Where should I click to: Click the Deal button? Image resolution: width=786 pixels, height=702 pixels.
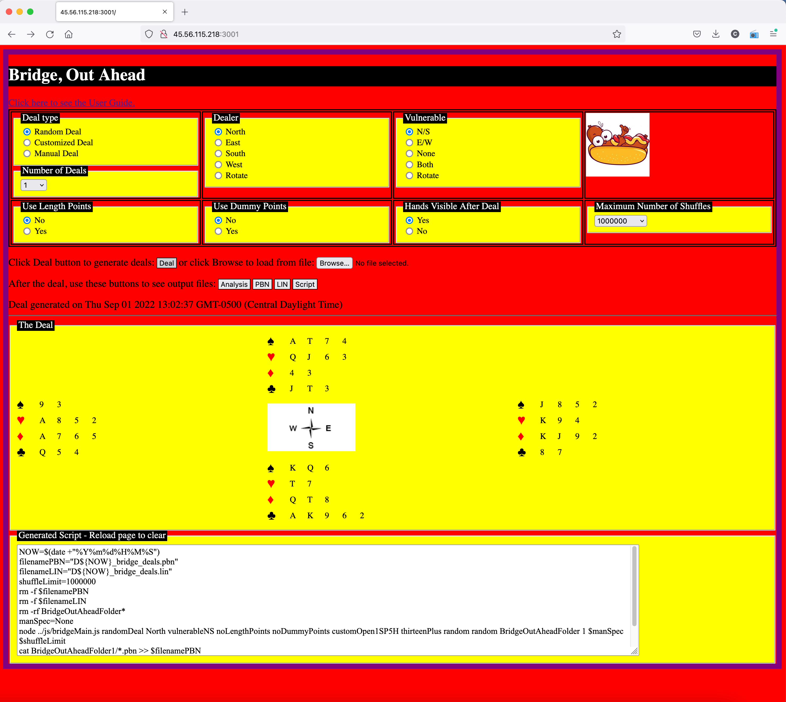click(166, 263)
